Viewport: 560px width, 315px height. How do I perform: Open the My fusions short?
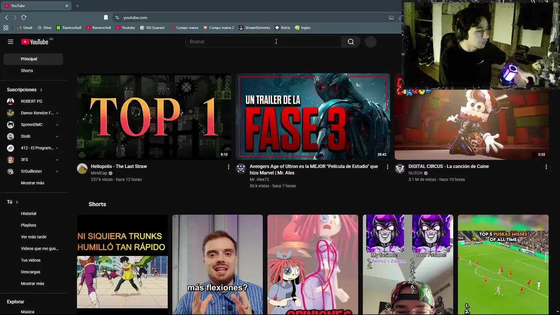pyautogui.click(x=408, y=265)
